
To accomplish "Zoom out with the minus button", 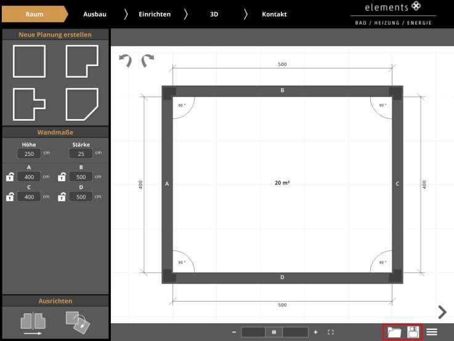I will point(234,332).
